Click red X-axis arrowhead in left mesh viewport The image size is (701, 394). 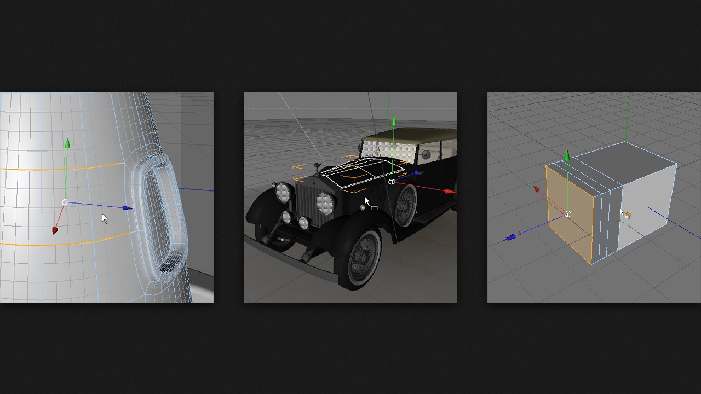point(55,230)
